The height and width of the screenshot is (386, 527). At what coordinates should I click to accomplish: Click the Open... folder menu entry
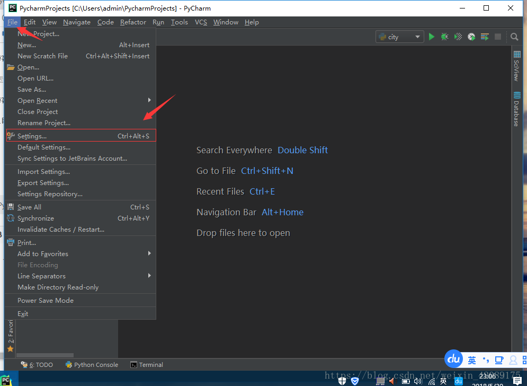click(81, 67)
